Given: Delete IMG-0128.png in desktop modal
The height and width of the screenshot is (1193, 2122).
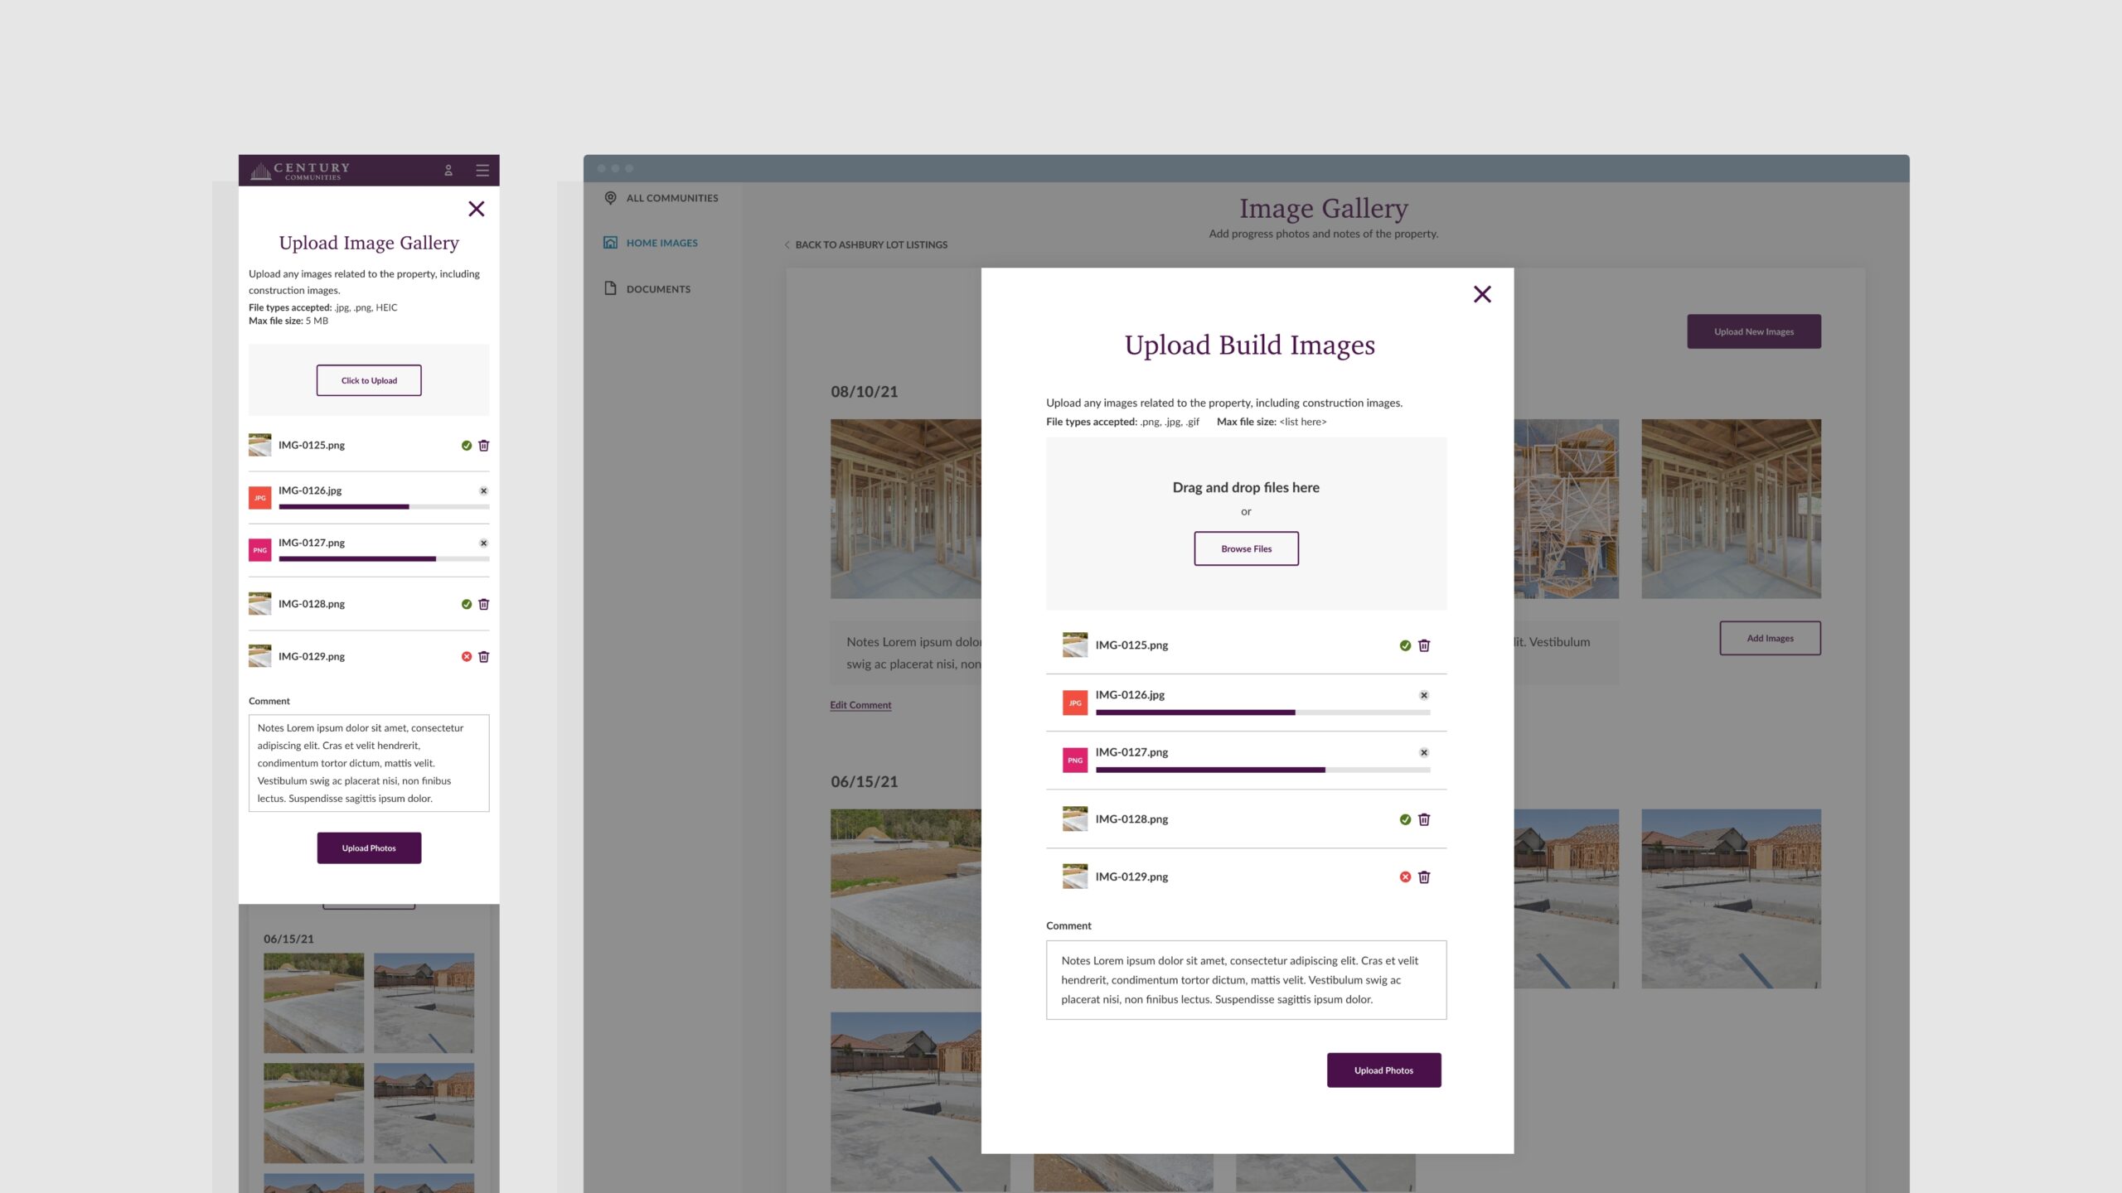Looking at the screenshot, I should pyautogui.click(x=1424, y=819).
